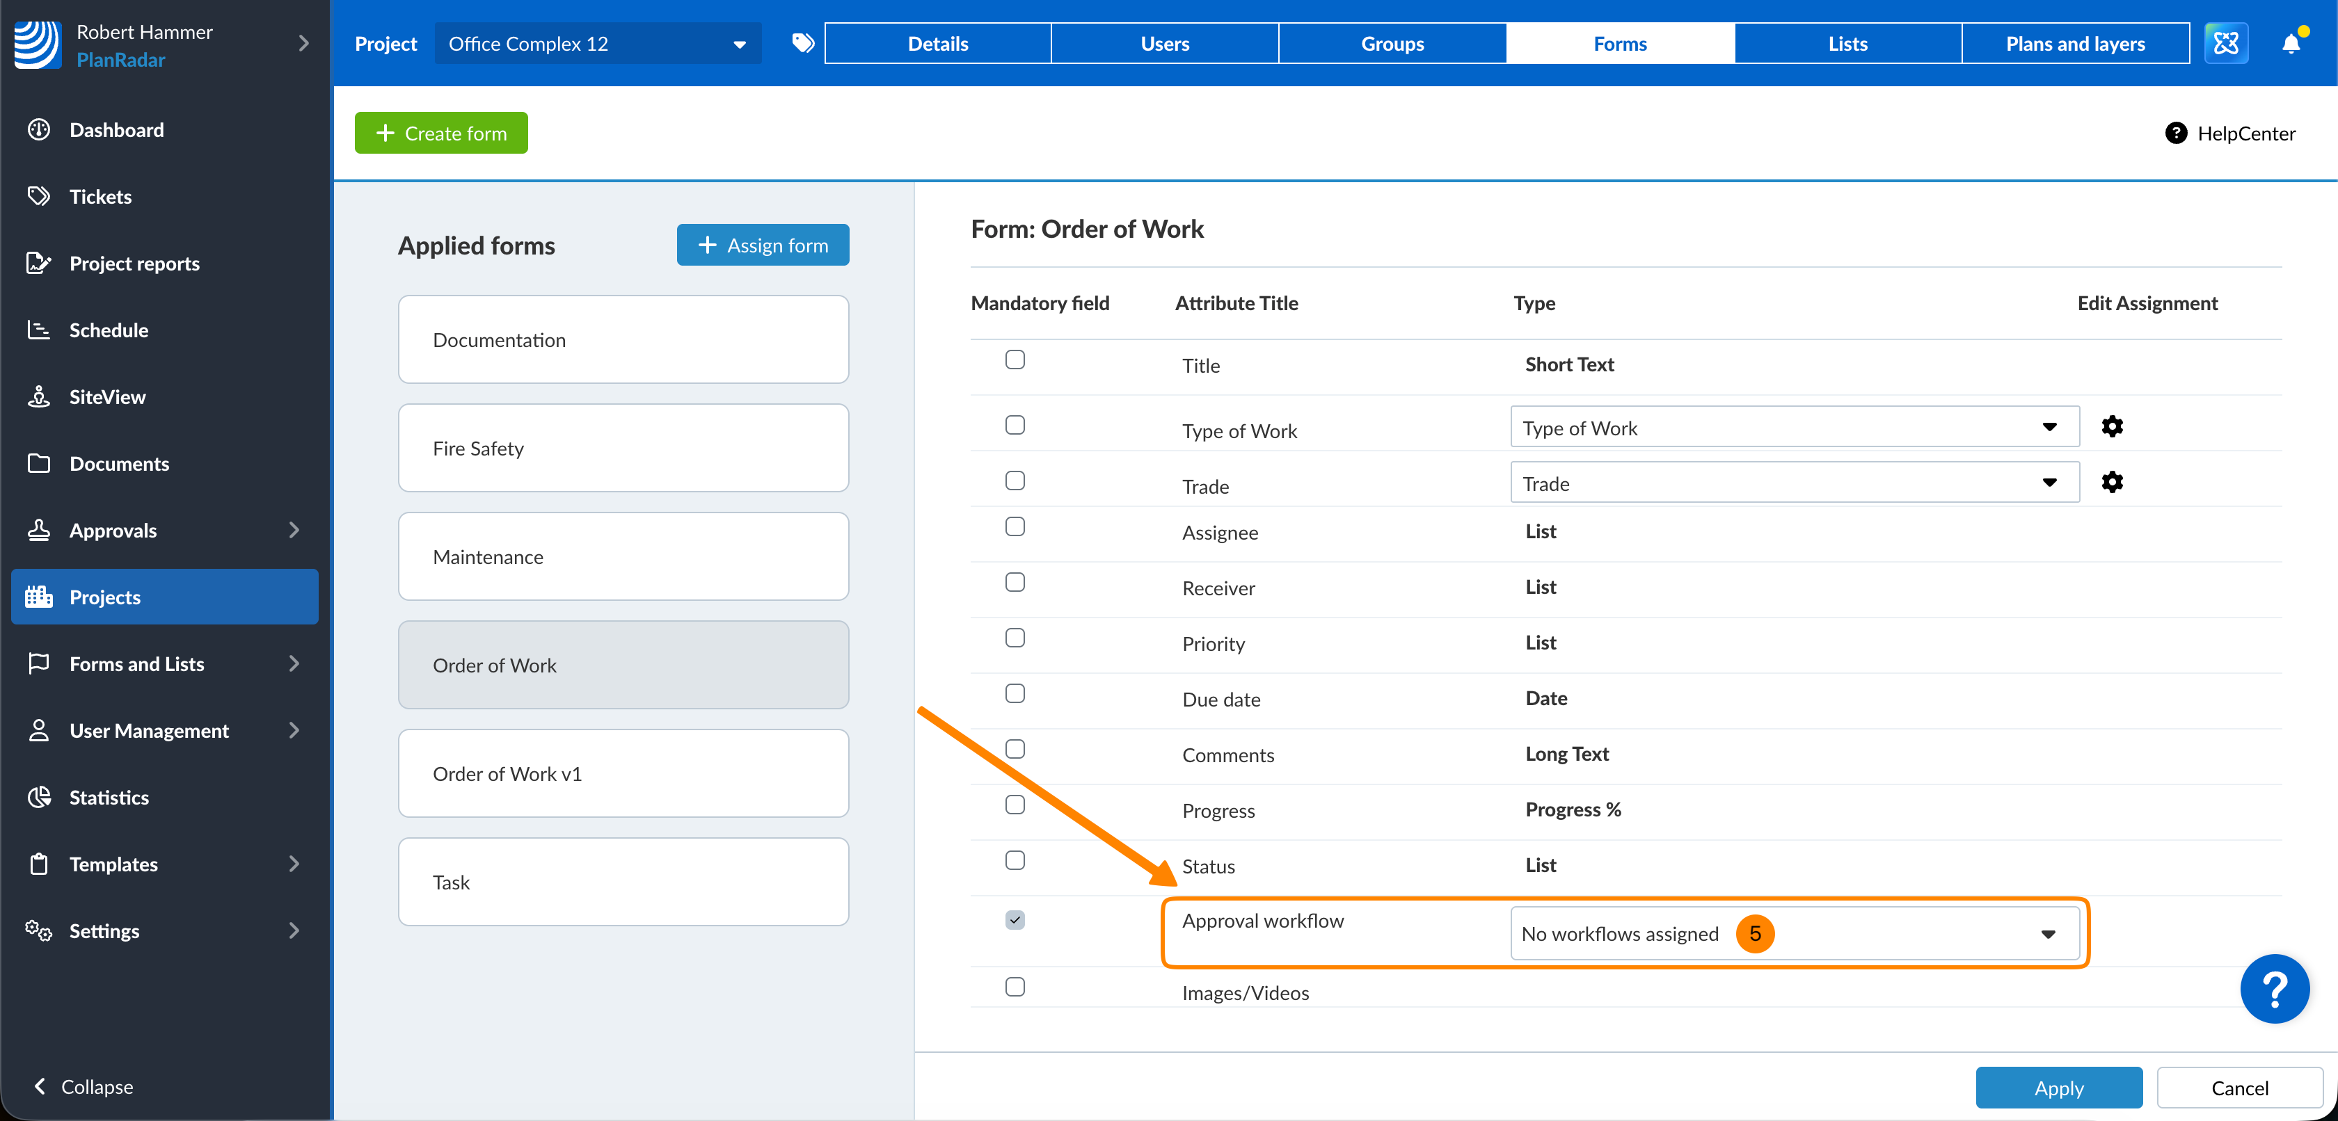The image size is (2338, 1121).
Task: Click the round blue help bubble
Action: [x=2273, y=989]
